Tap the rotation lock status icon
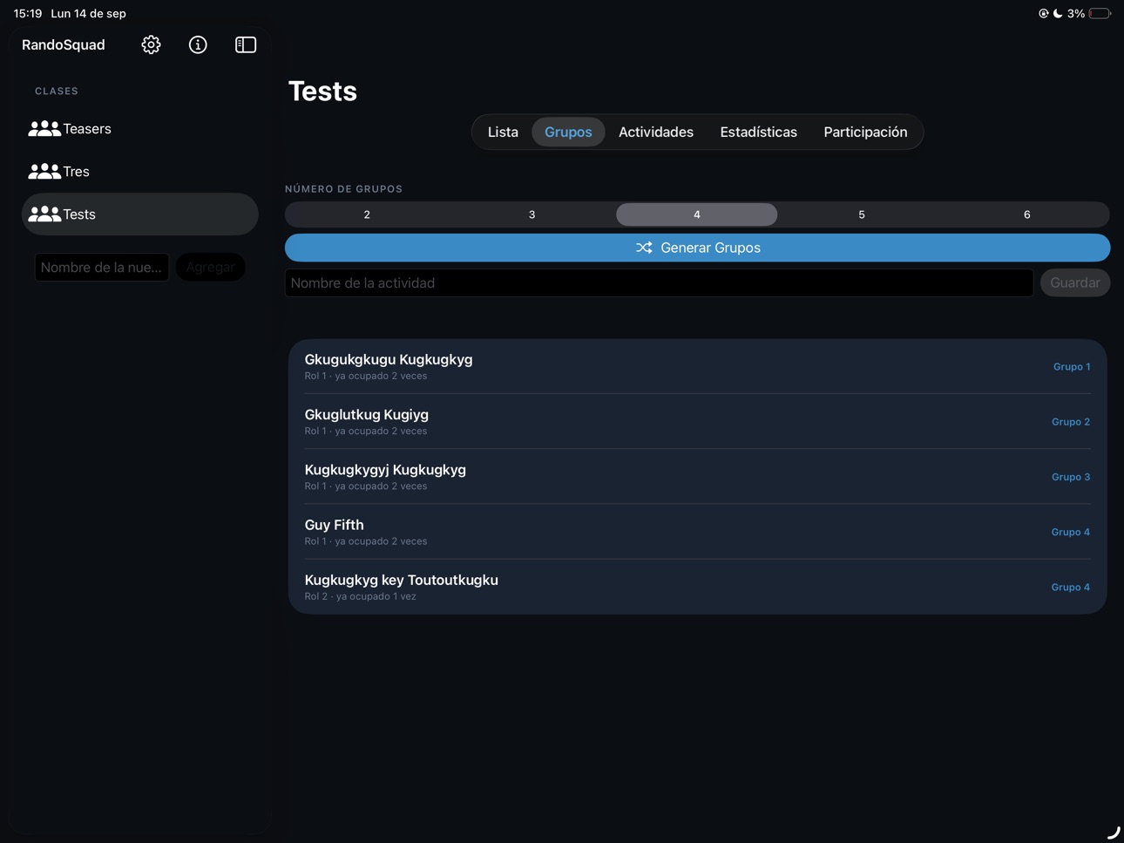This screenshot has height=843, width=1124. click(1043, 13)
